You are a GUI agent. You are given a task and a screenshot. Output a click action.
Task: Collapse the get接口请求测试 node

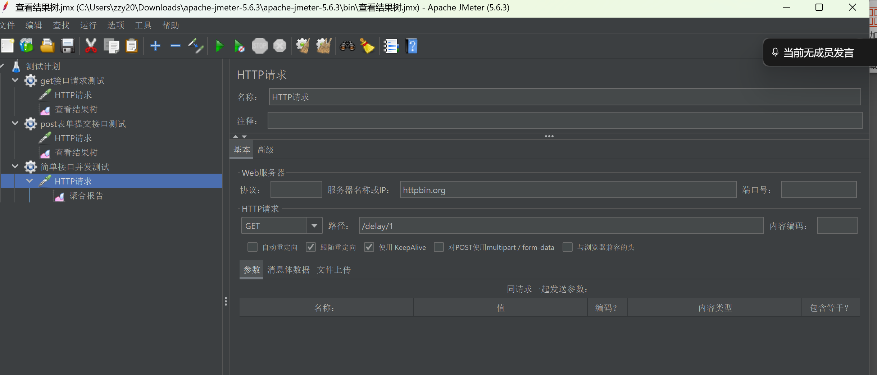coord(15,81)
